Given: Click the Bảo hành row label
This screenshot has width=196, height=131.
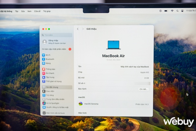Looking at the screenshot, I should click(82, 89).
